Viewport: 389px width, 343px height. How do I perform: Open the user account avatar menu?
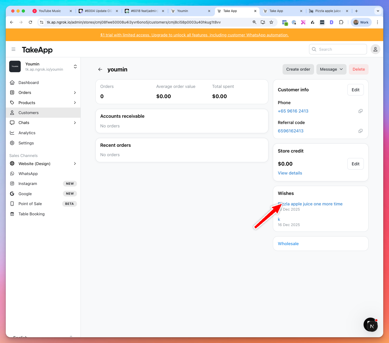tap(375, 49)
